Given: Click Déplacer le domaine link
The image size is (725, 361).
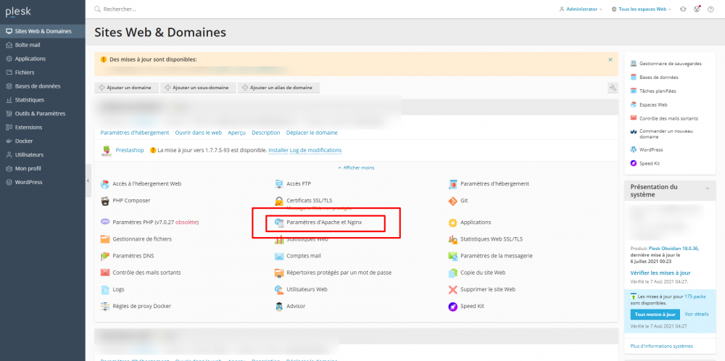Looking at the screenshot, I should point(312,133).
